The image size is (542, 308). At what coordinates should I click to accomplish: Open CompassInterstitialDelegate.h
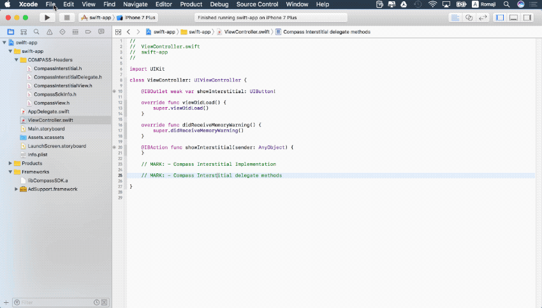point(68,77)
